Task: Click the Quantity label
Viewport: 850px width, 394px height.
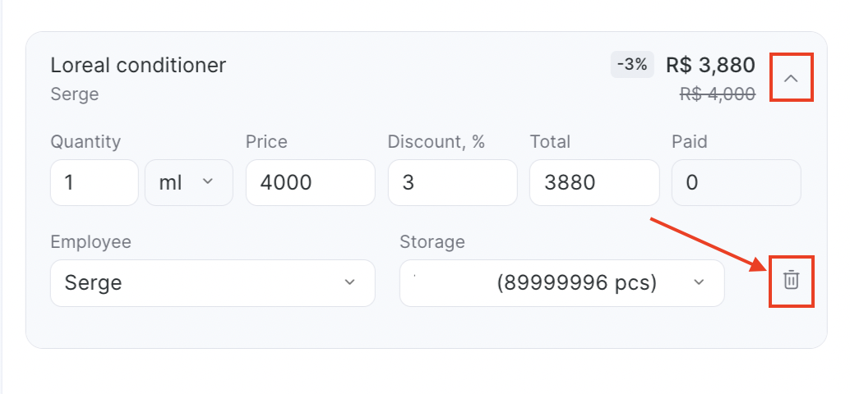Action: 85,142
